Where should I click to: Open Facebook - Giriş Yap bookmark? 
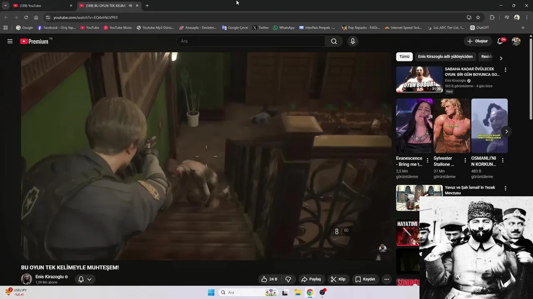pos(57,27)
